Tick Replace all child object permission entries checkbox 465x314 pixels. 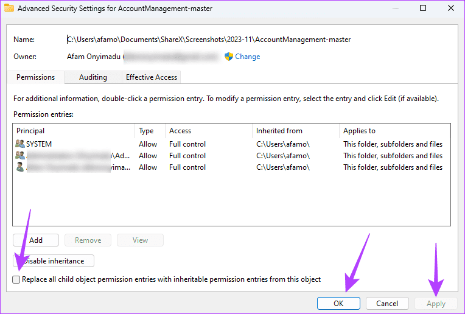click(x=16, y=279)
